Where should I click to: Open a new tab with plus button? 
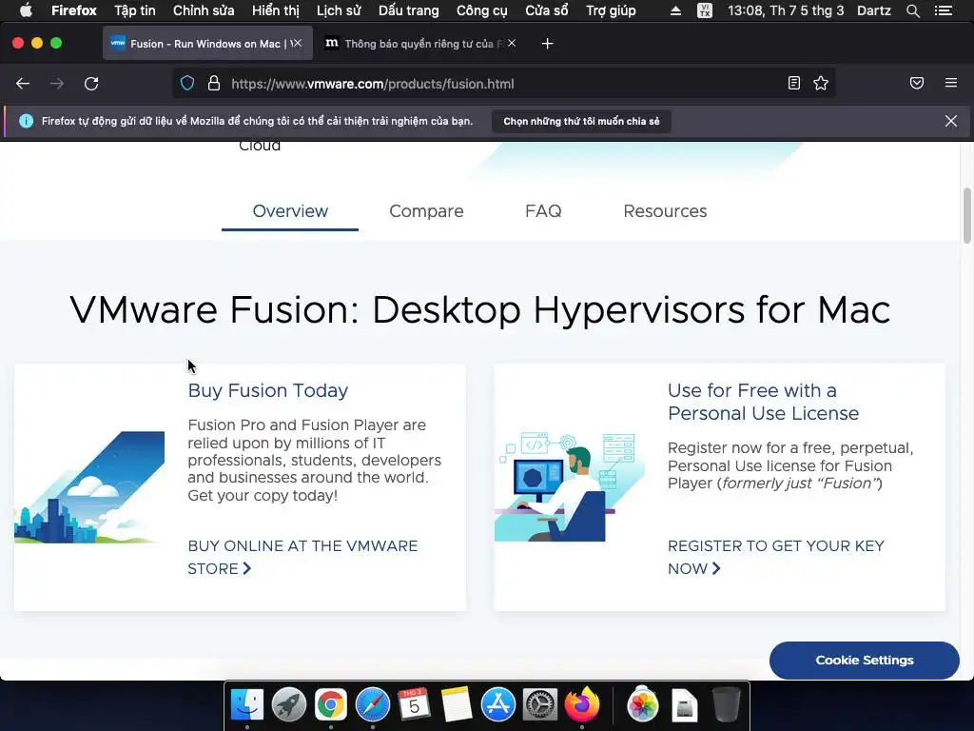click(547, 44)
